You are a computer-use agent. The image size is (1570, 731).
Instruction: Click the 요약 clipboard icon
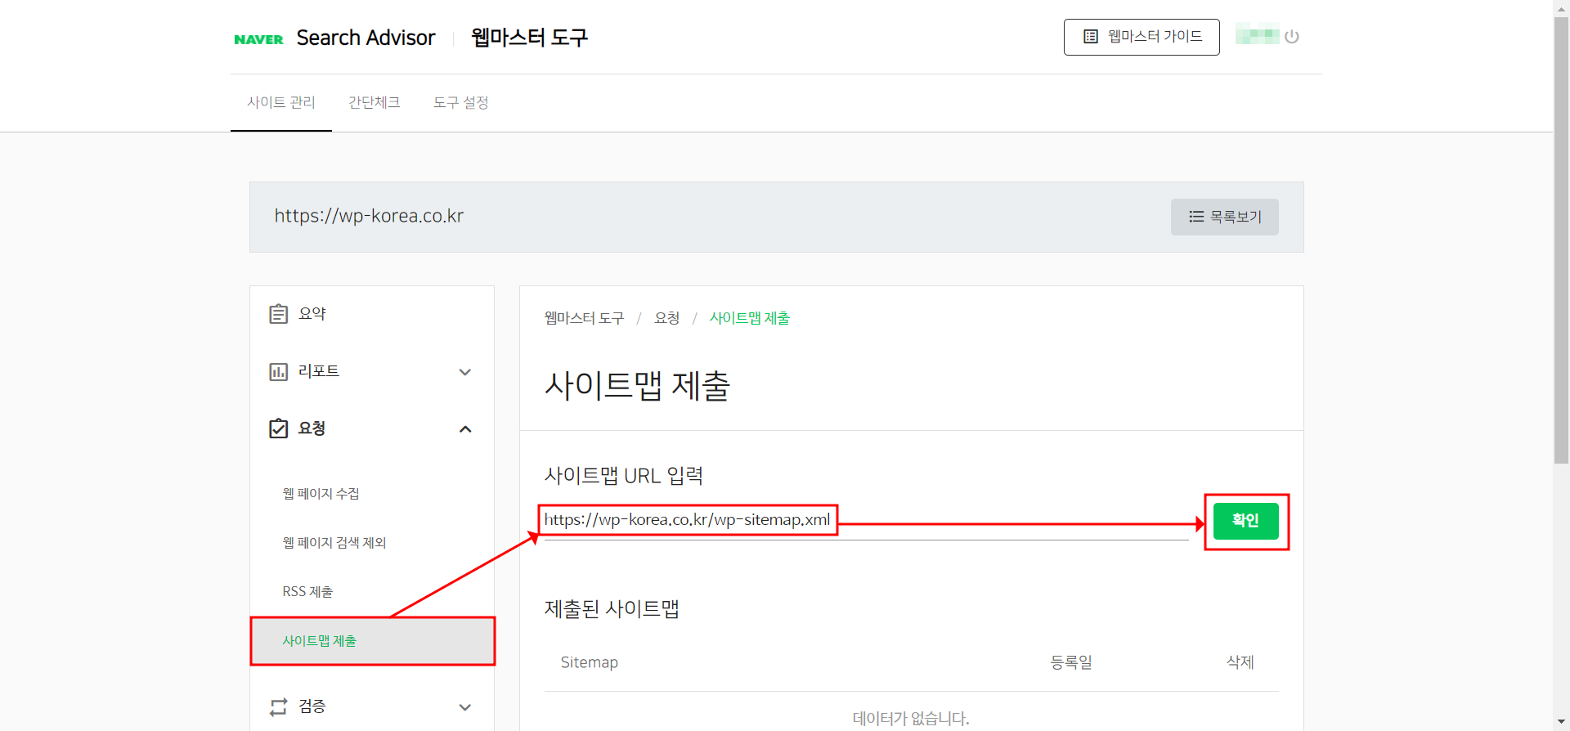[279, 314]
